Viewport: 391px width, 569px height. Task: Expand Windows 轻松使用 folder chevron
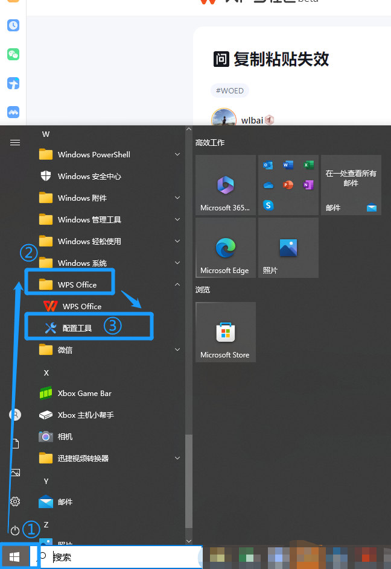pyautogui.click(x=177, y=241)
